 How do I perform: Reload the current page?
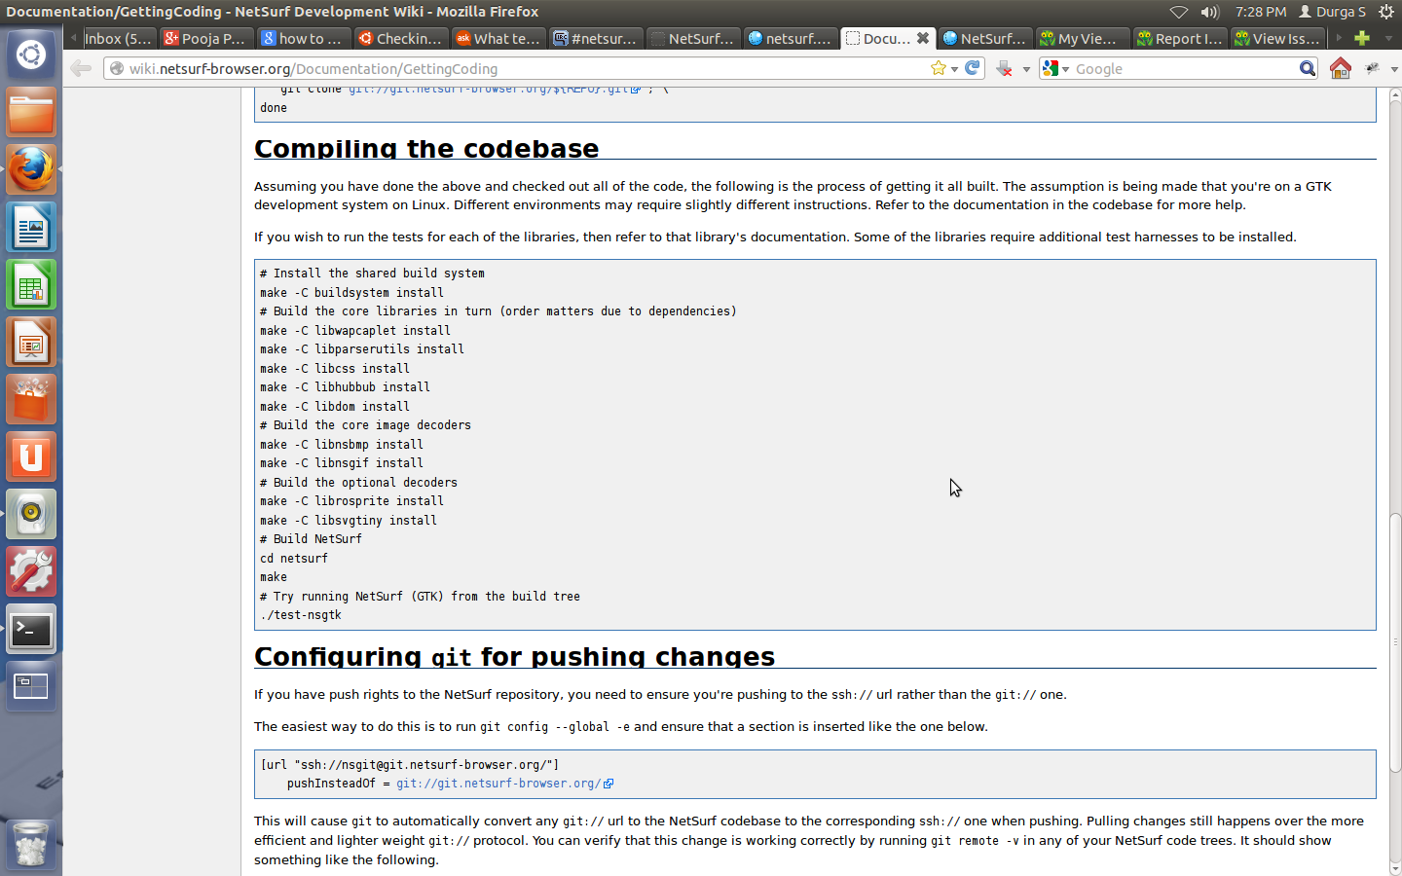tap(972, 68)
